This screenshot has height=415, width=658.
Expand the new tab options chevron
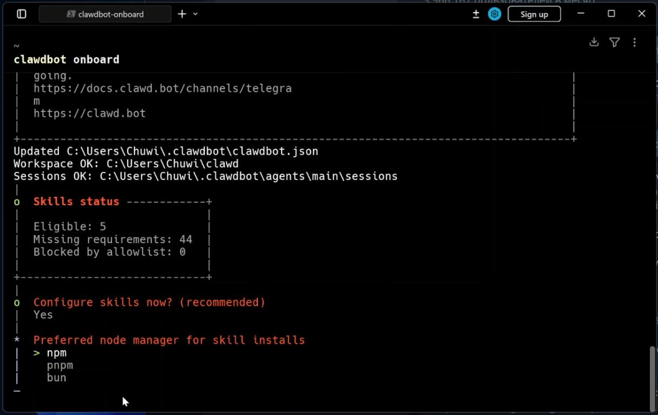tap(195, 14)
